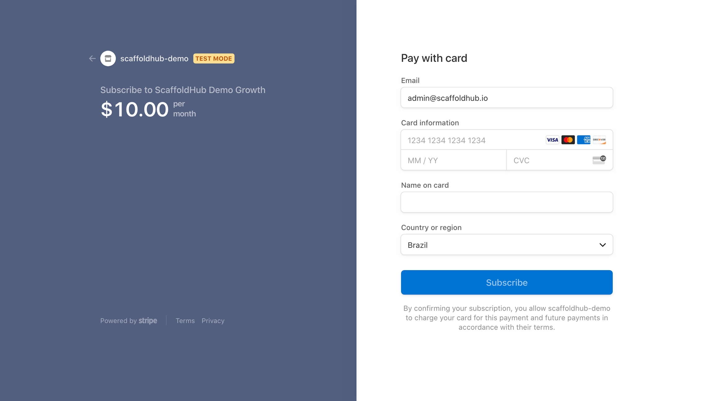
Task: Click the MM / YY expiry field
Action: pyautogui.click(x=453, y=160)
